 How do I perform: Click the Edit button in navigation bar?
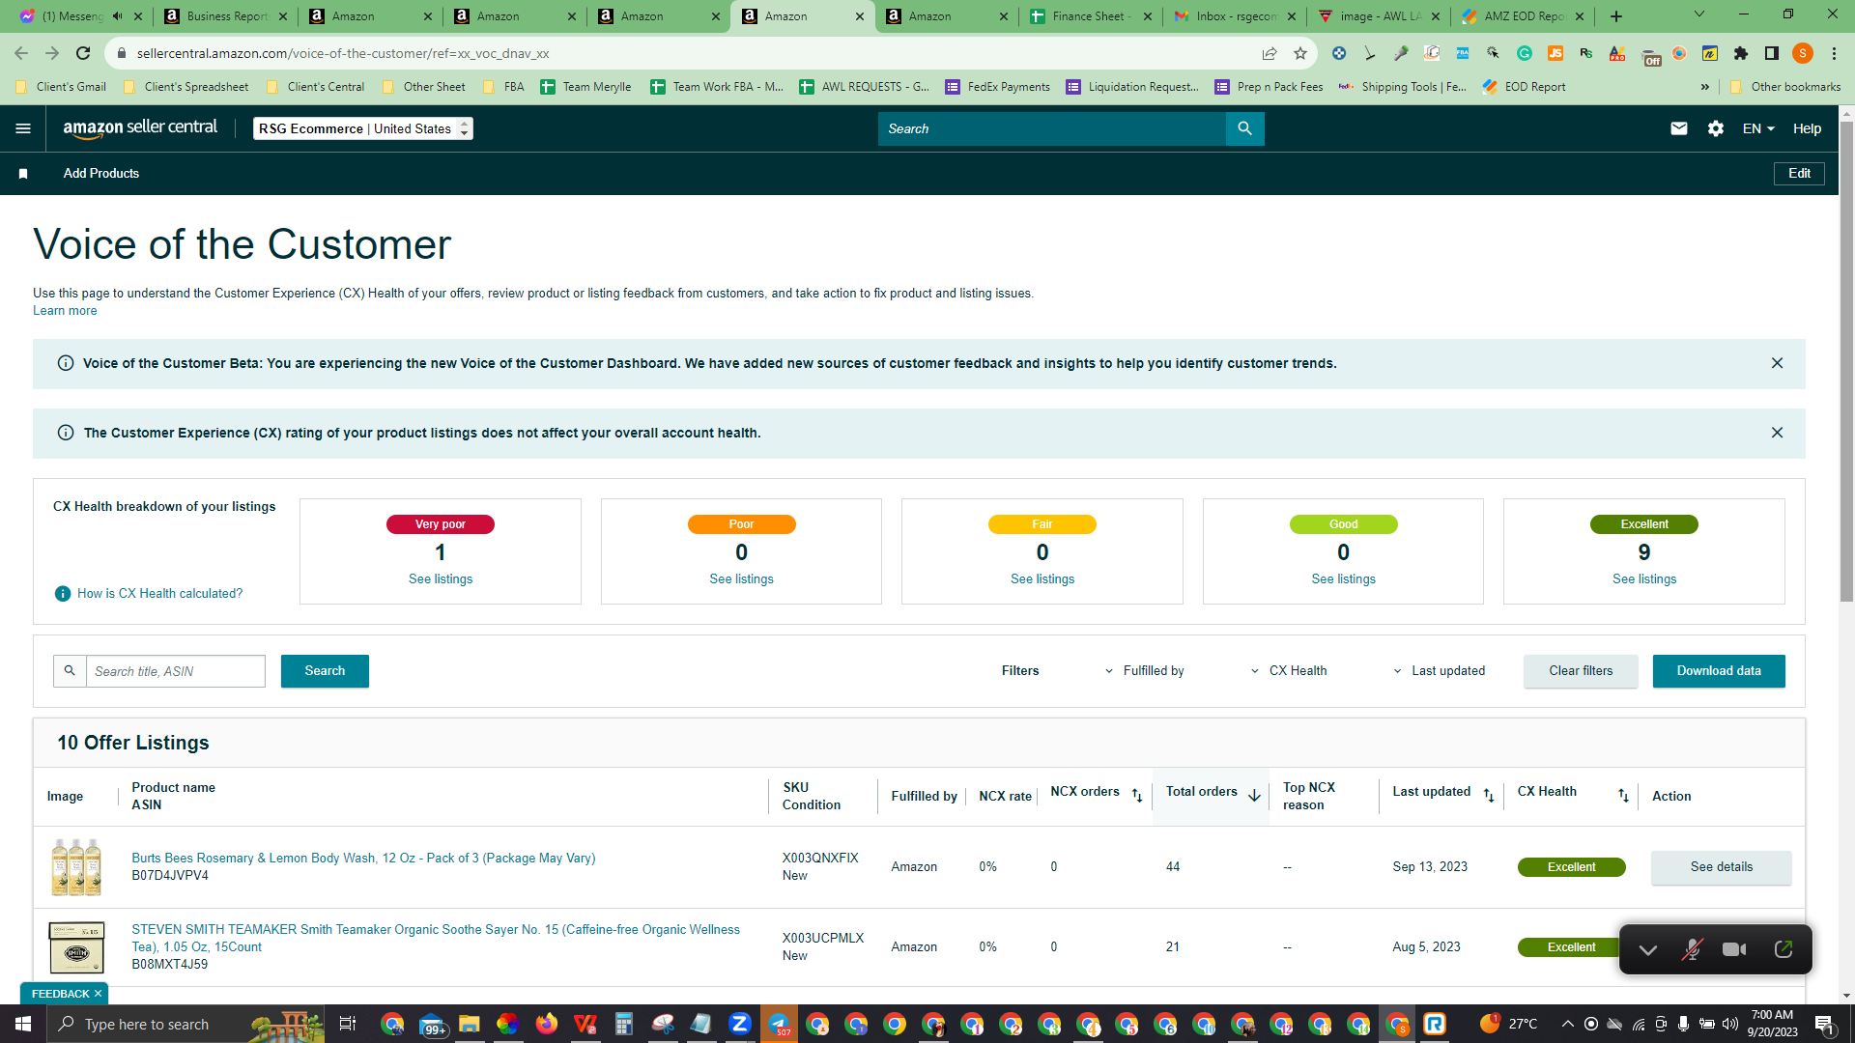1799,174
